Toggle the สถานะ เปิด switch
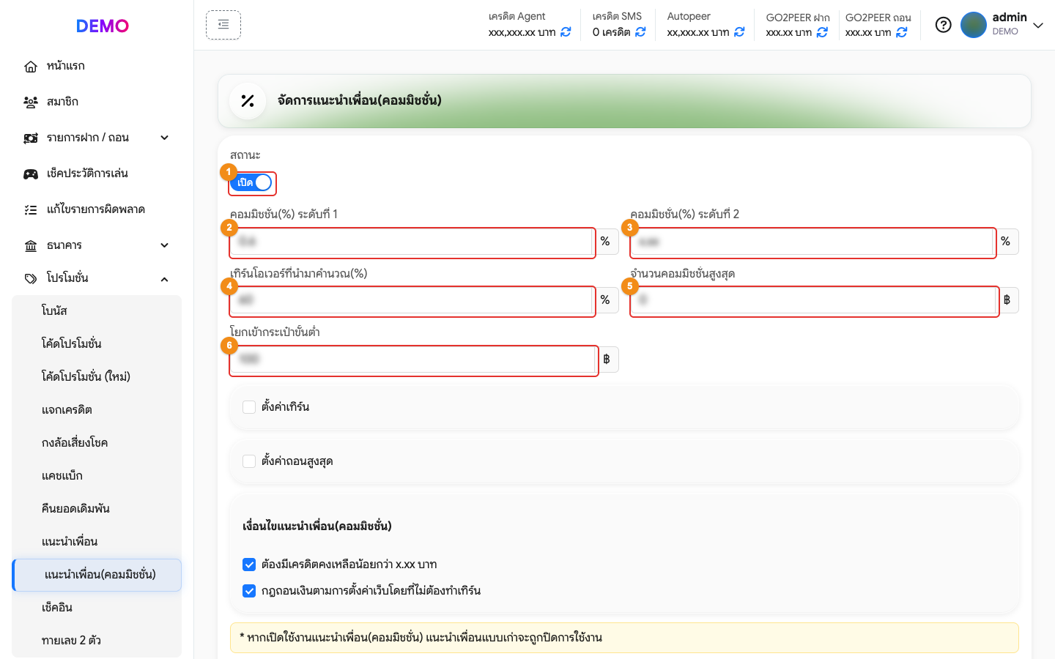 [x=251, y=183]
